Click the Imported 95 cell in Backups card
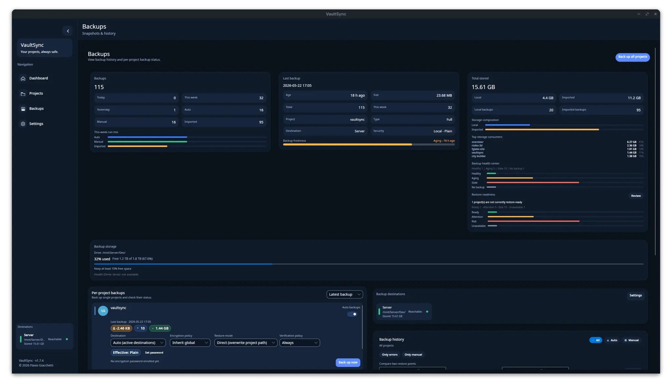 [x=224, y=122]
